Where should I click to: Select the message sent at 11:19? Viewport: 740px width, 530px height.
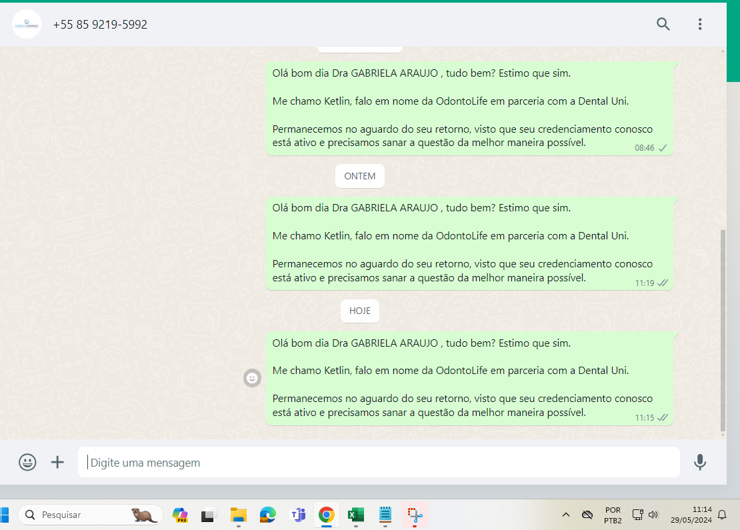click(469, 243)
